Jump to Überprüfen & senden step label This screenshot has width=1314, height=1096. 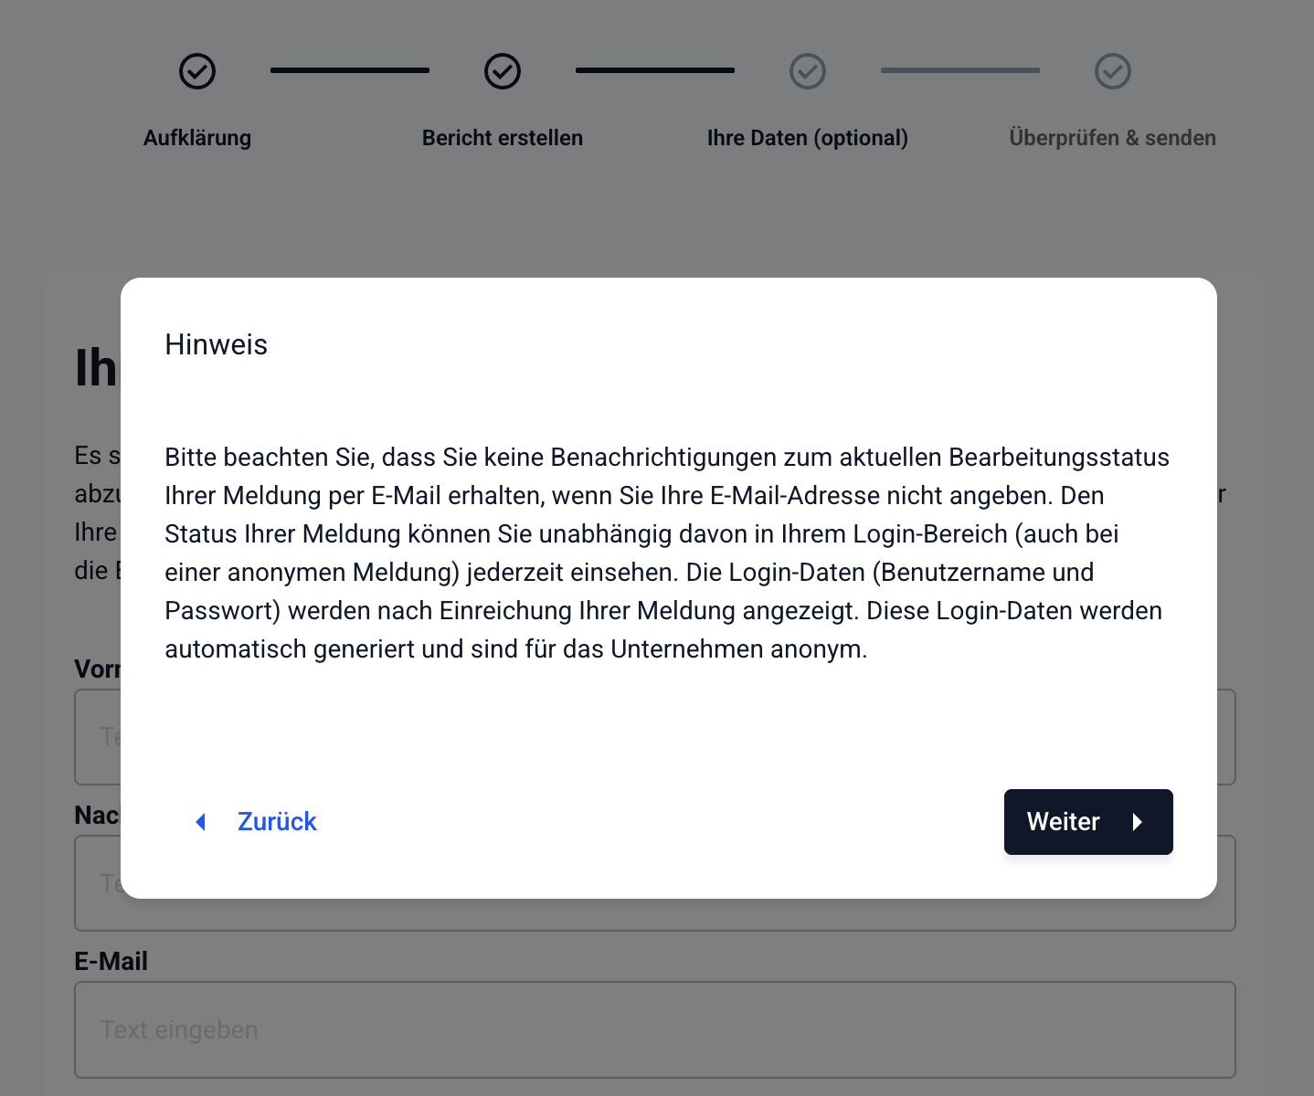[x=1112, y=138]
